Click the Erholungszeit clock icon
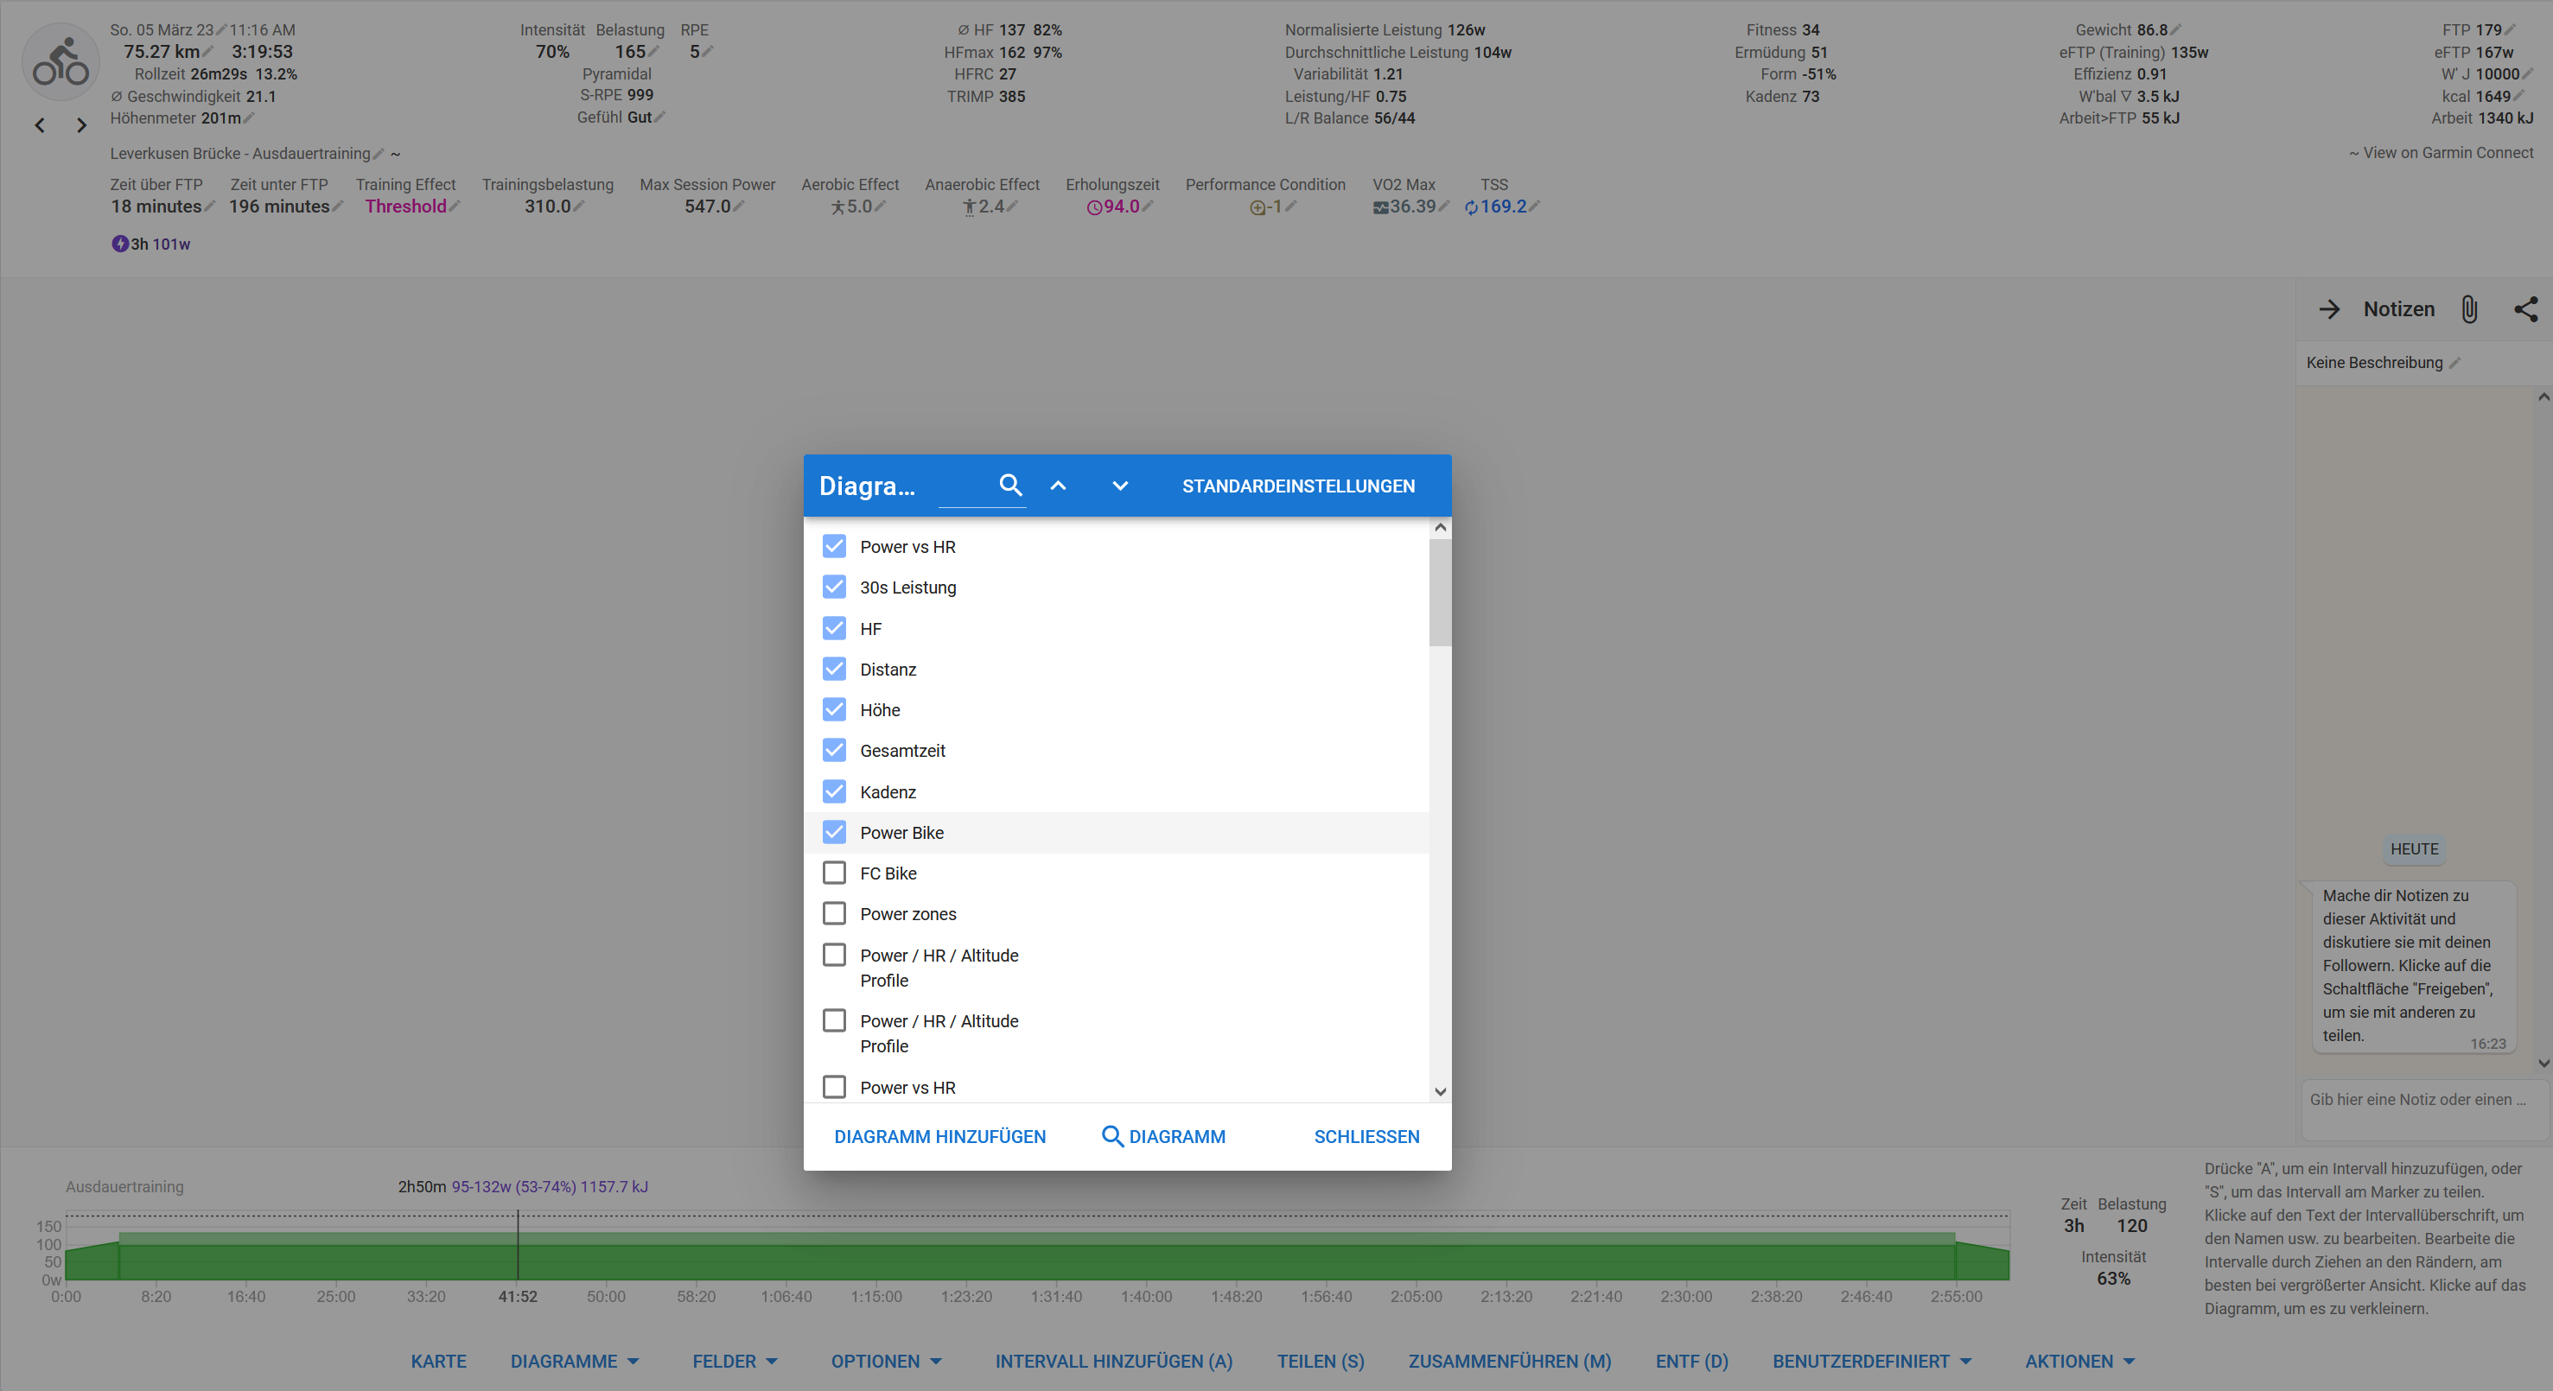The width and height of the screenshot is (2553, 1391). click(x=1094, y=207)
